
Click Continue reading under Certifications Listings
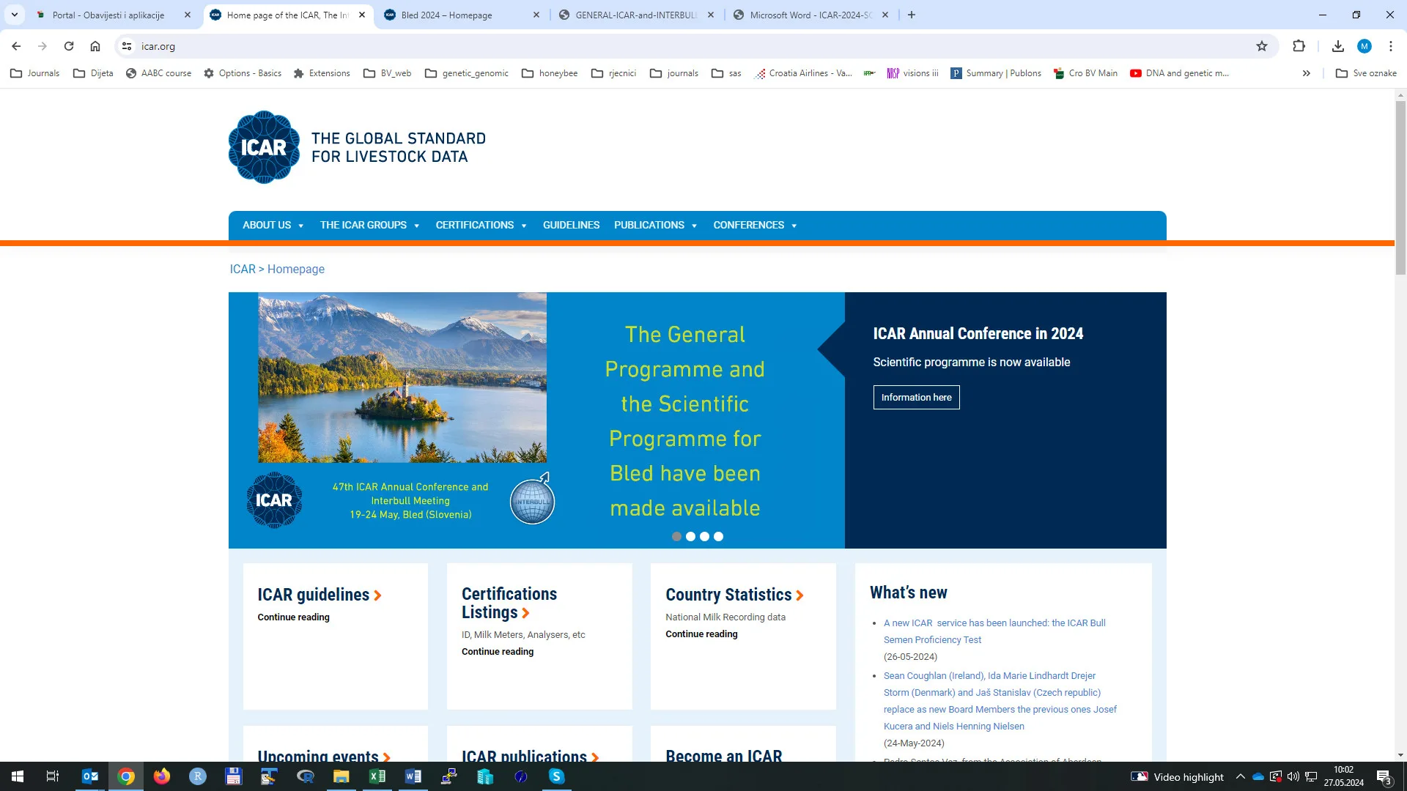(498, 652)
